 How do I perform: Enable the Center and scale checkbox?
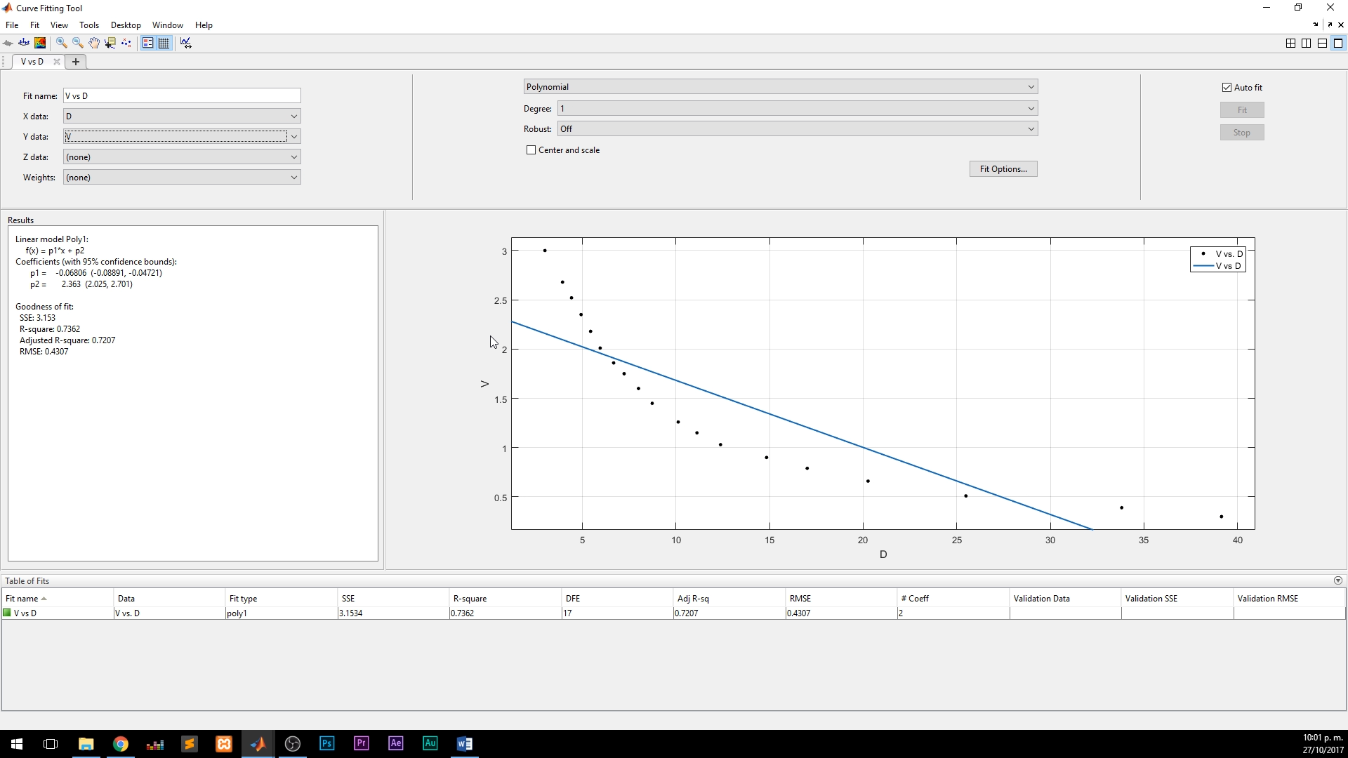pos(531,150)
